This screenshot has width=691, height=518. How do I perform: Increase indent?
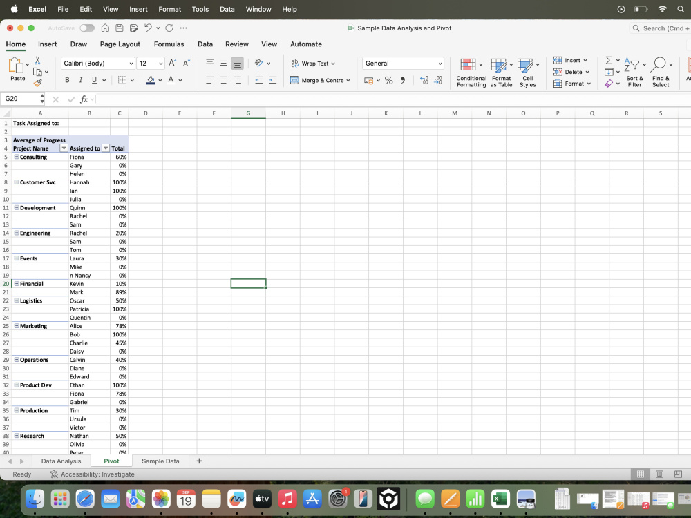click(273, 80)
